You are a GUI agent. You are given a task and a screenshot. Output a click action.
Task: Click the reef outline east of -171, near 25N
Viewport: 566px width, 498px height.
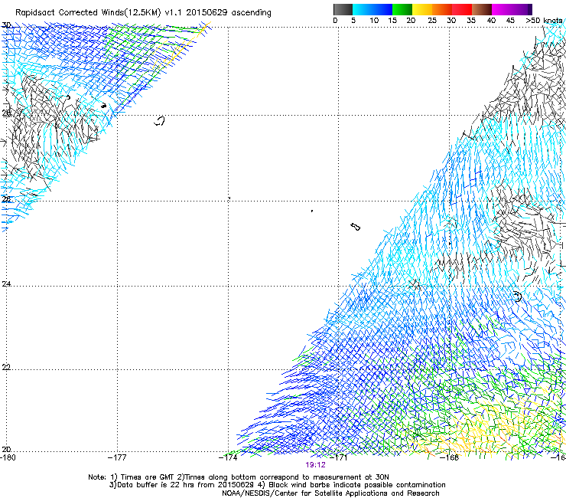pos(355,227)
